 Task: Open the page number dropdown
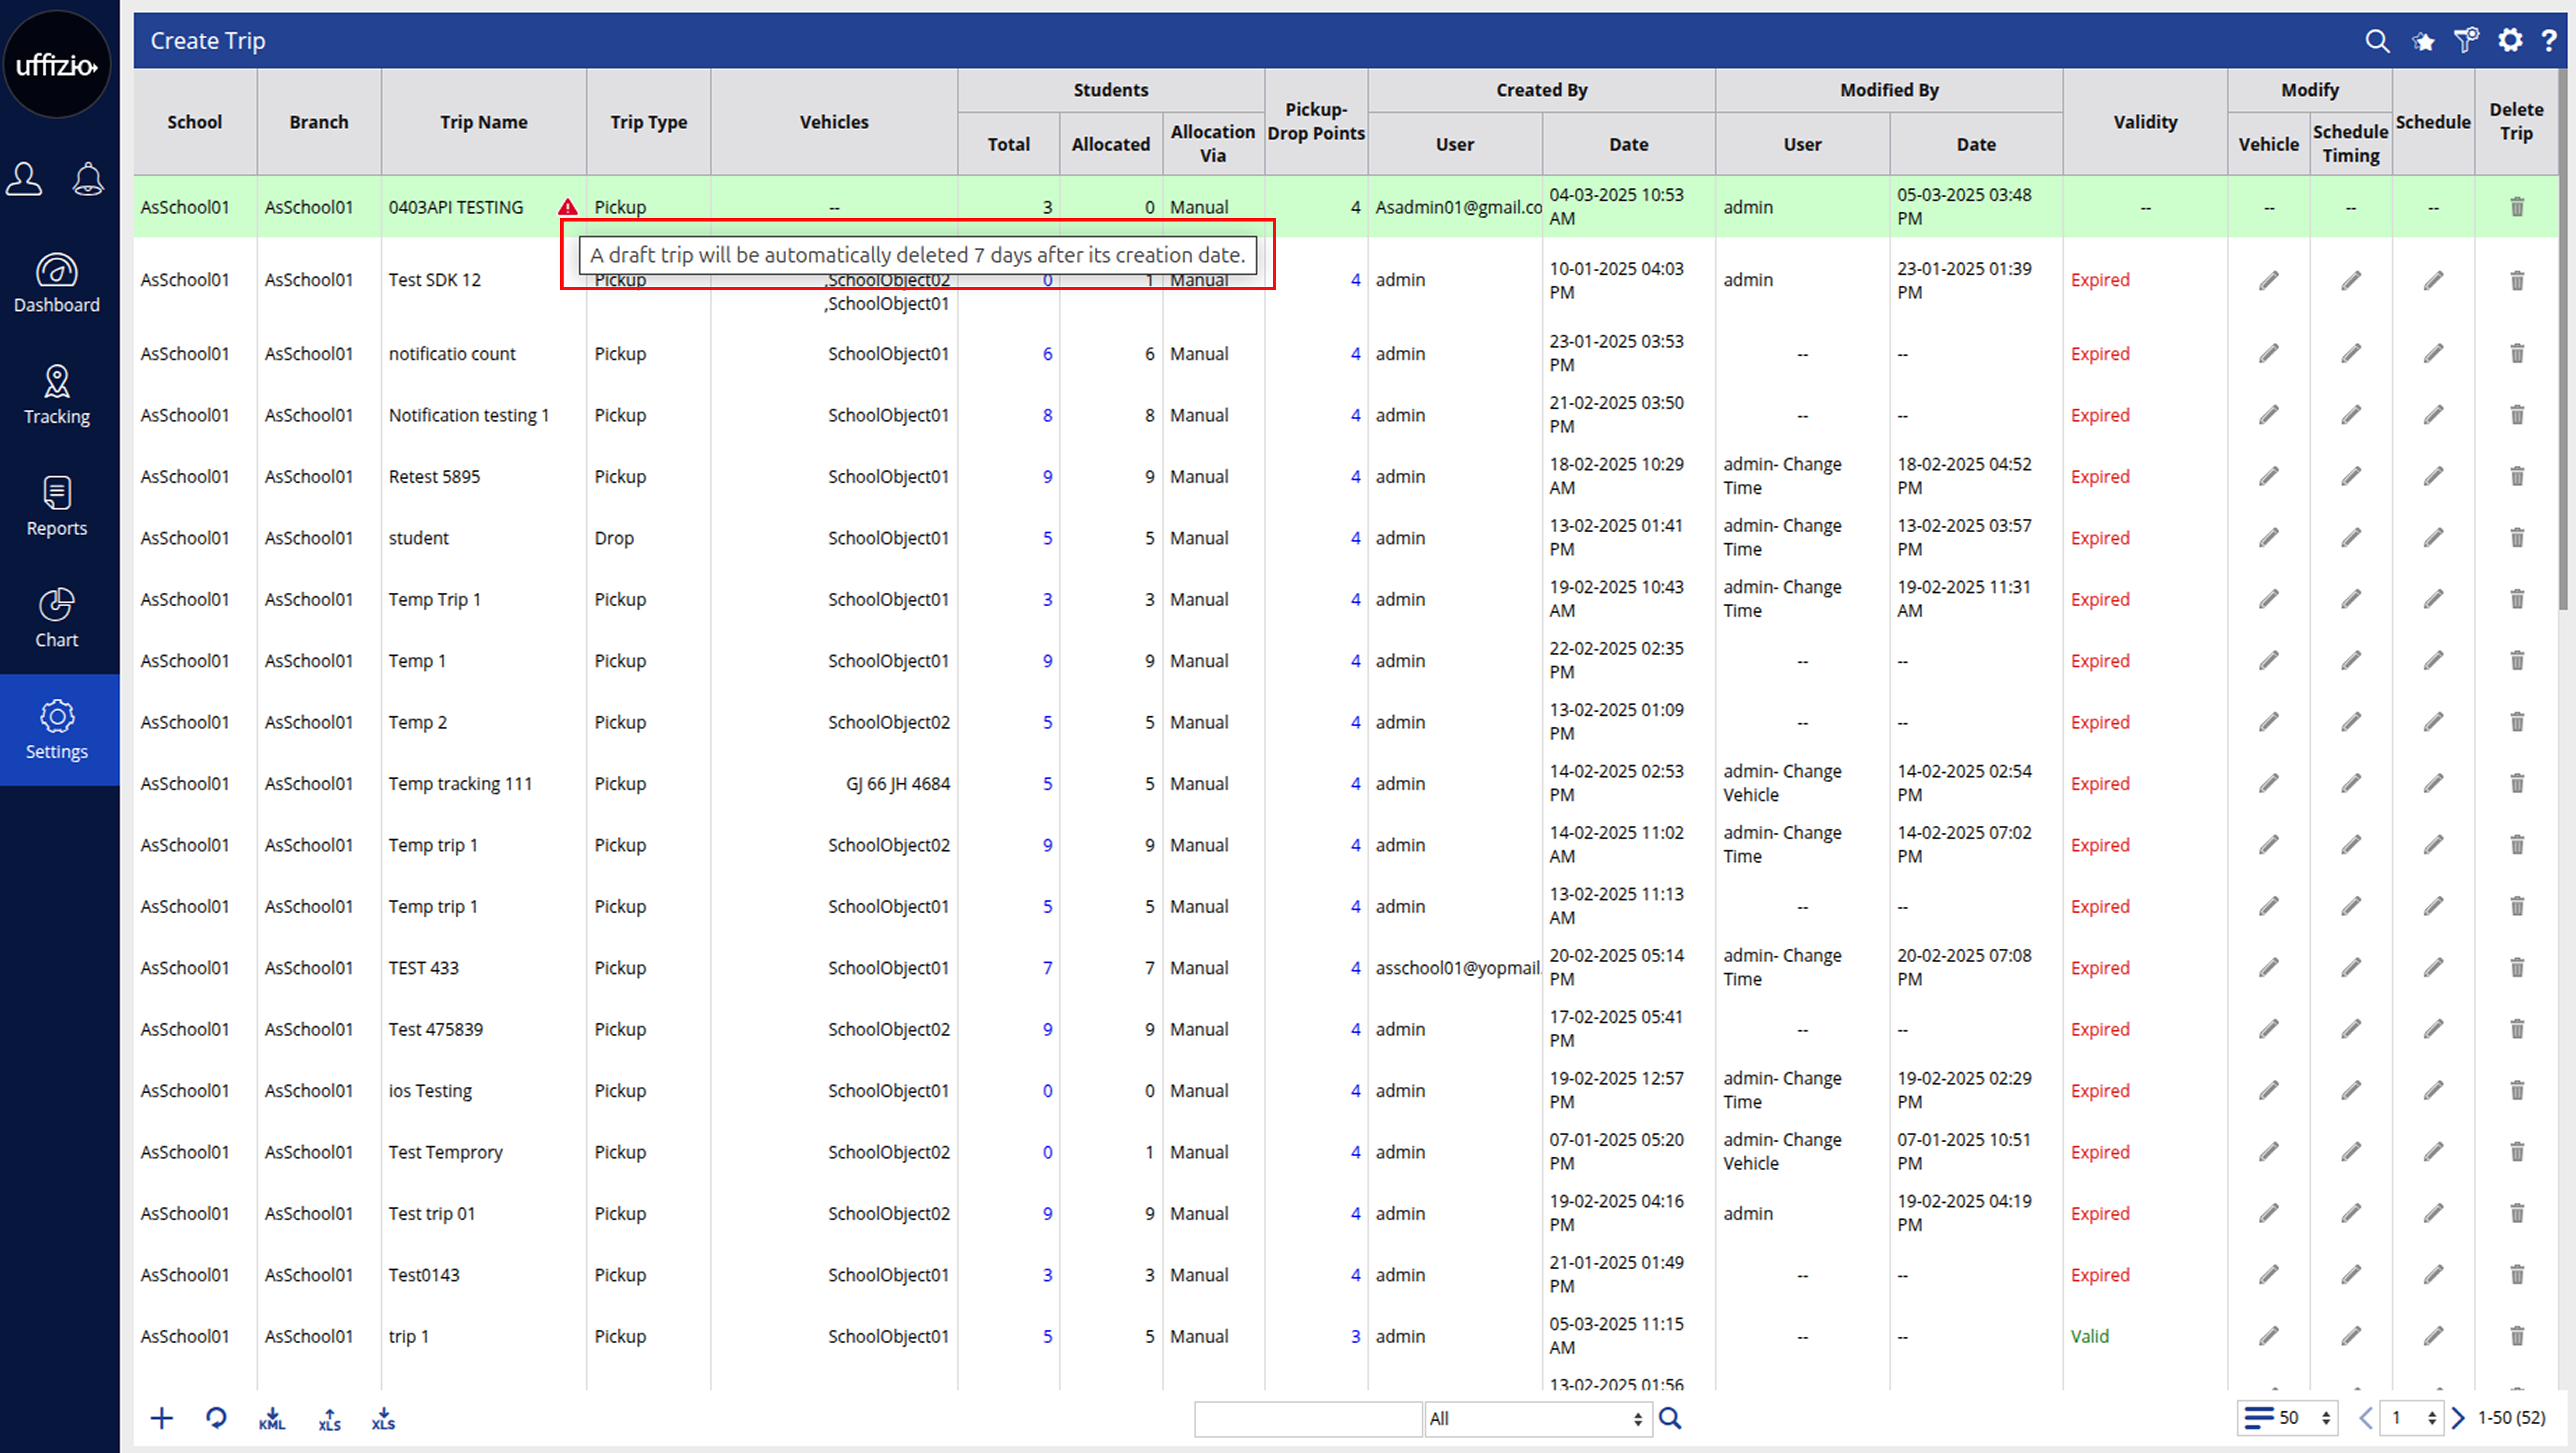(x=2412, y=1418)
